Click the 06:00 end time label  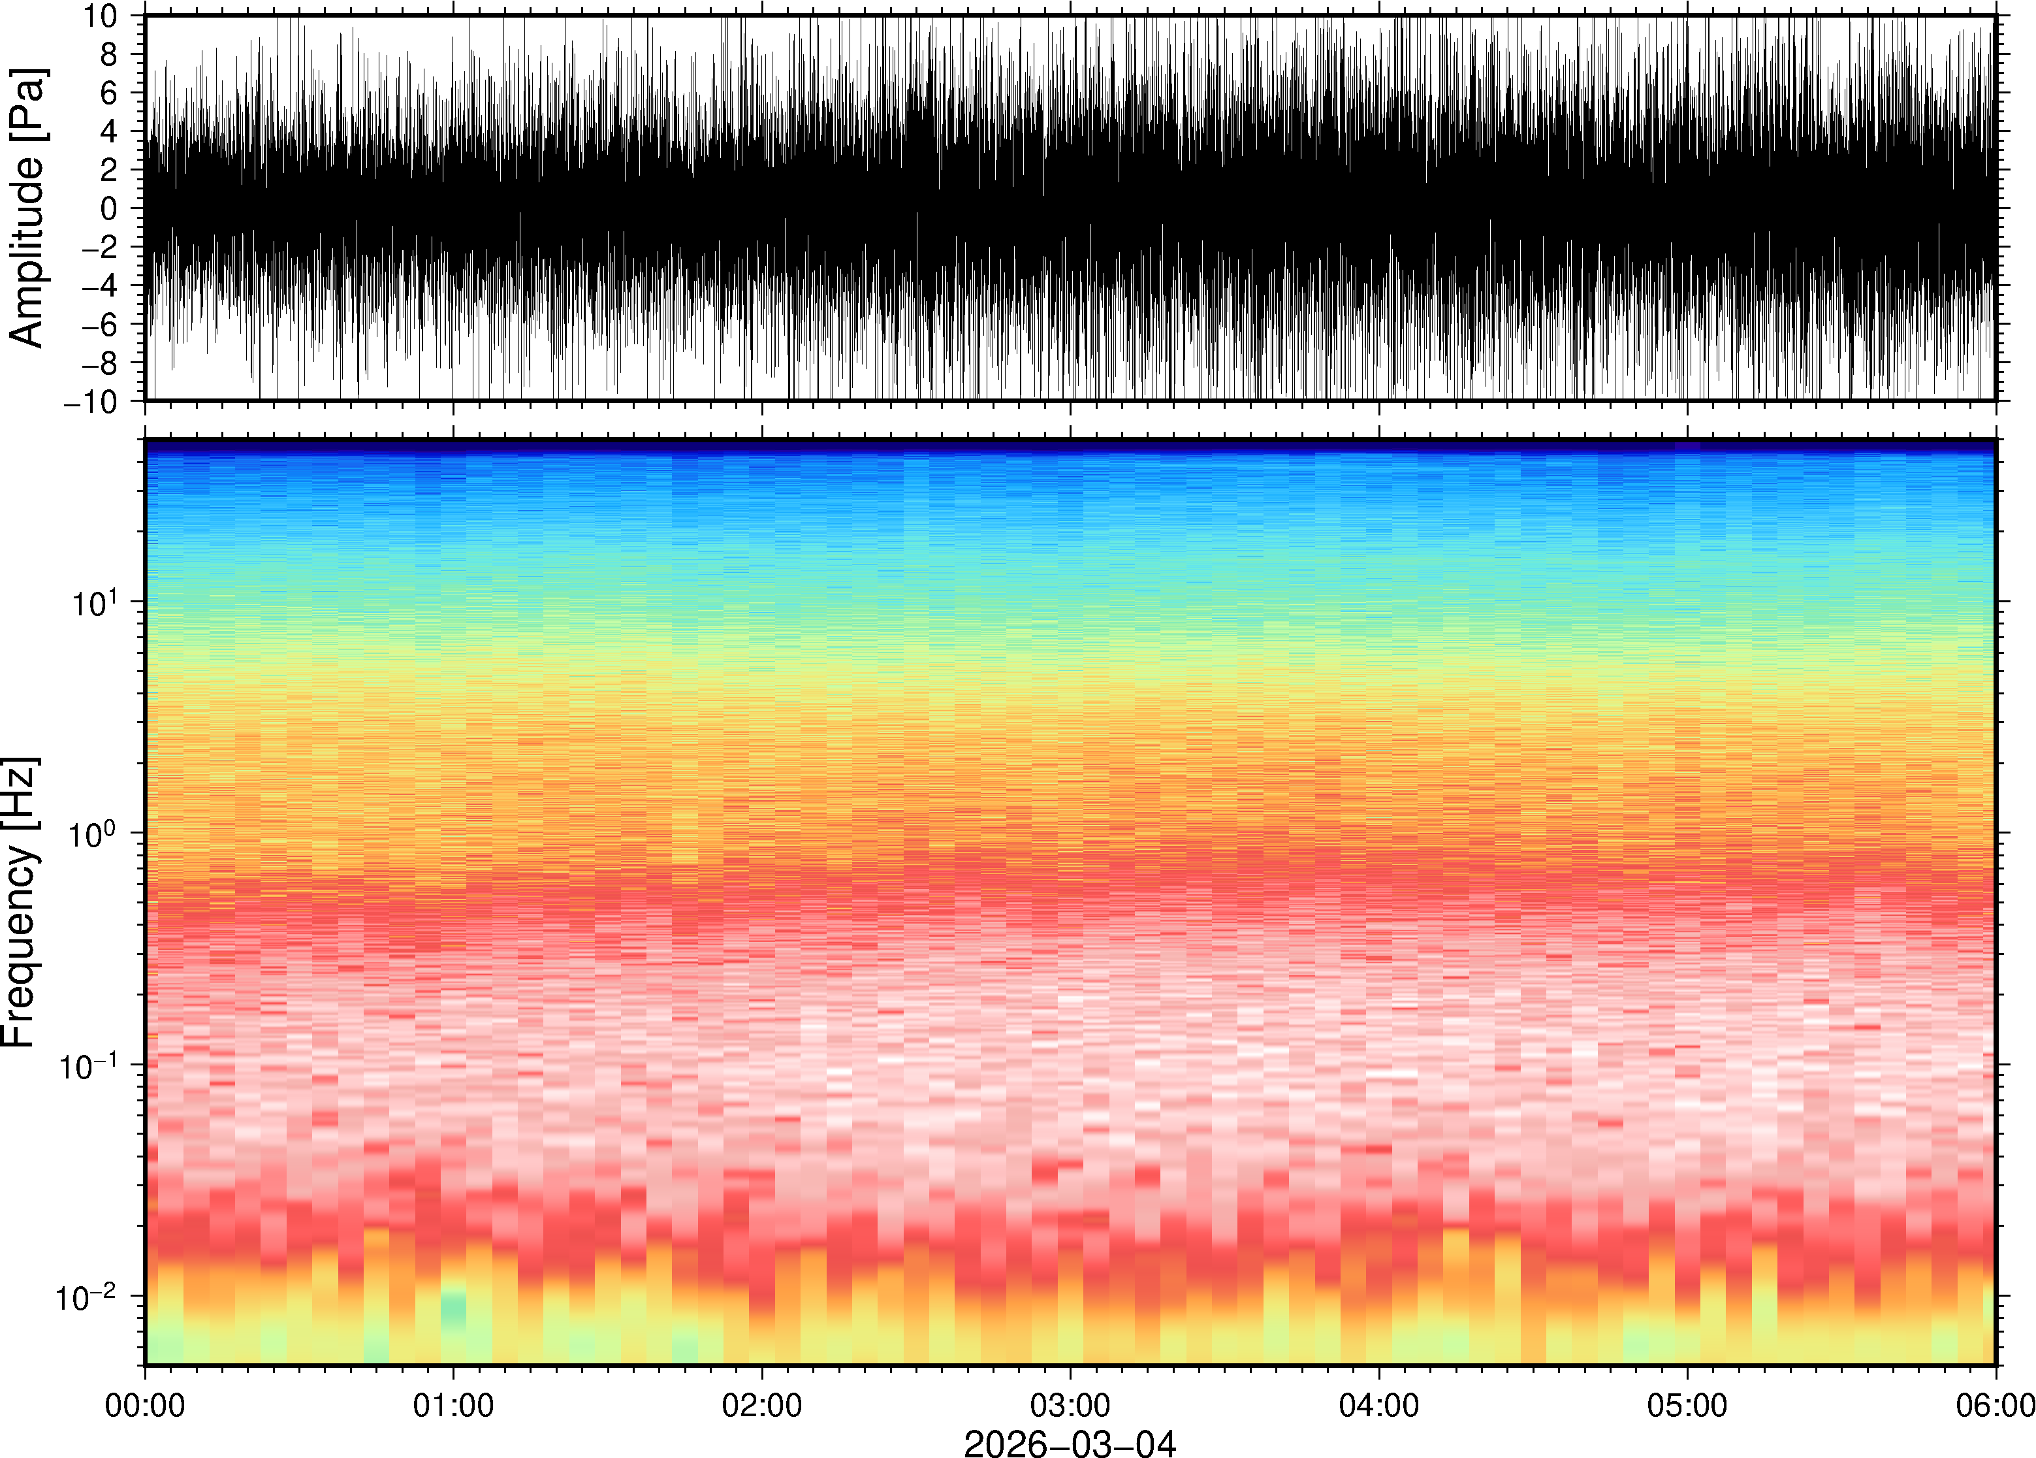pos(1995,1405)
